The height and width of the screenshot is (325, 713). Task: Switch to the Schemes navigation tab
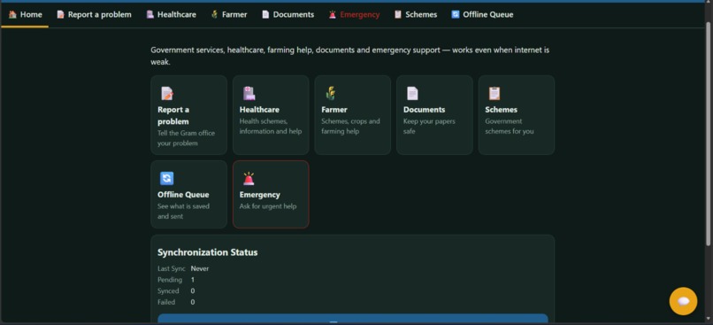(416, 14)
